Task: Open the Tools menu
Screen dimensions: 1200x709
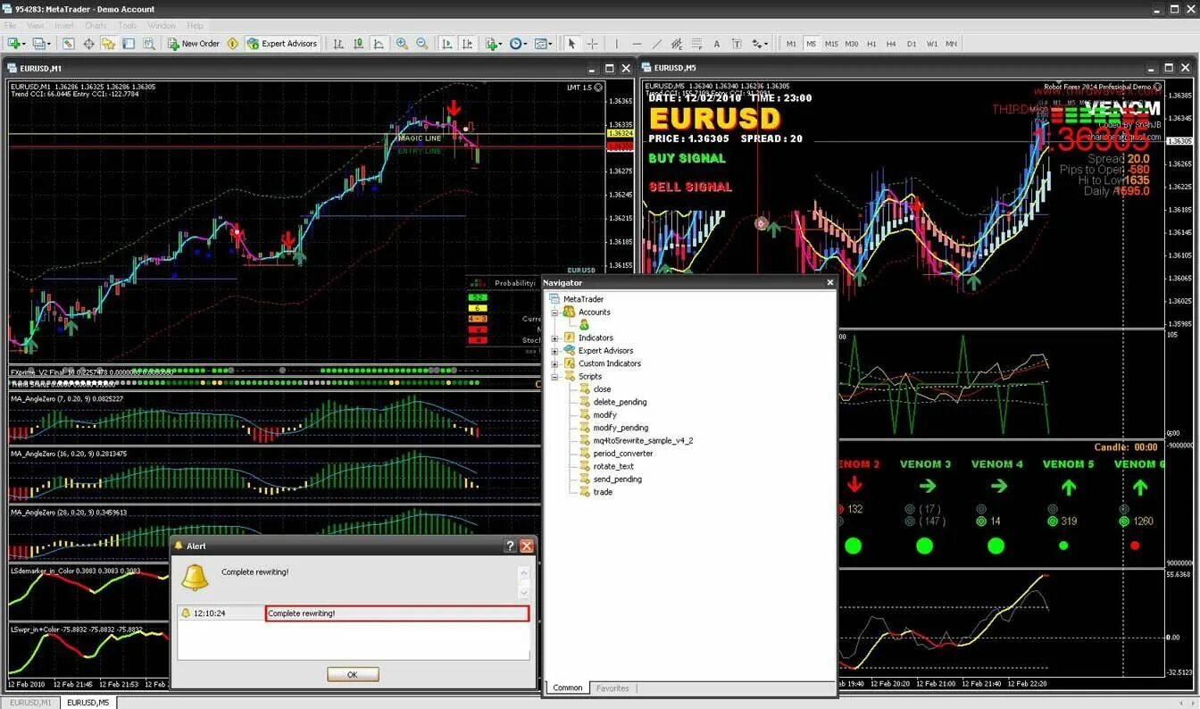Action: tap(128, 26)
